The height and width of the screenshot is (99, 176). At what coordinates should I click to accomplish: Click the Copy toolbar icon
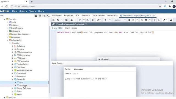[x=80, y=20]
